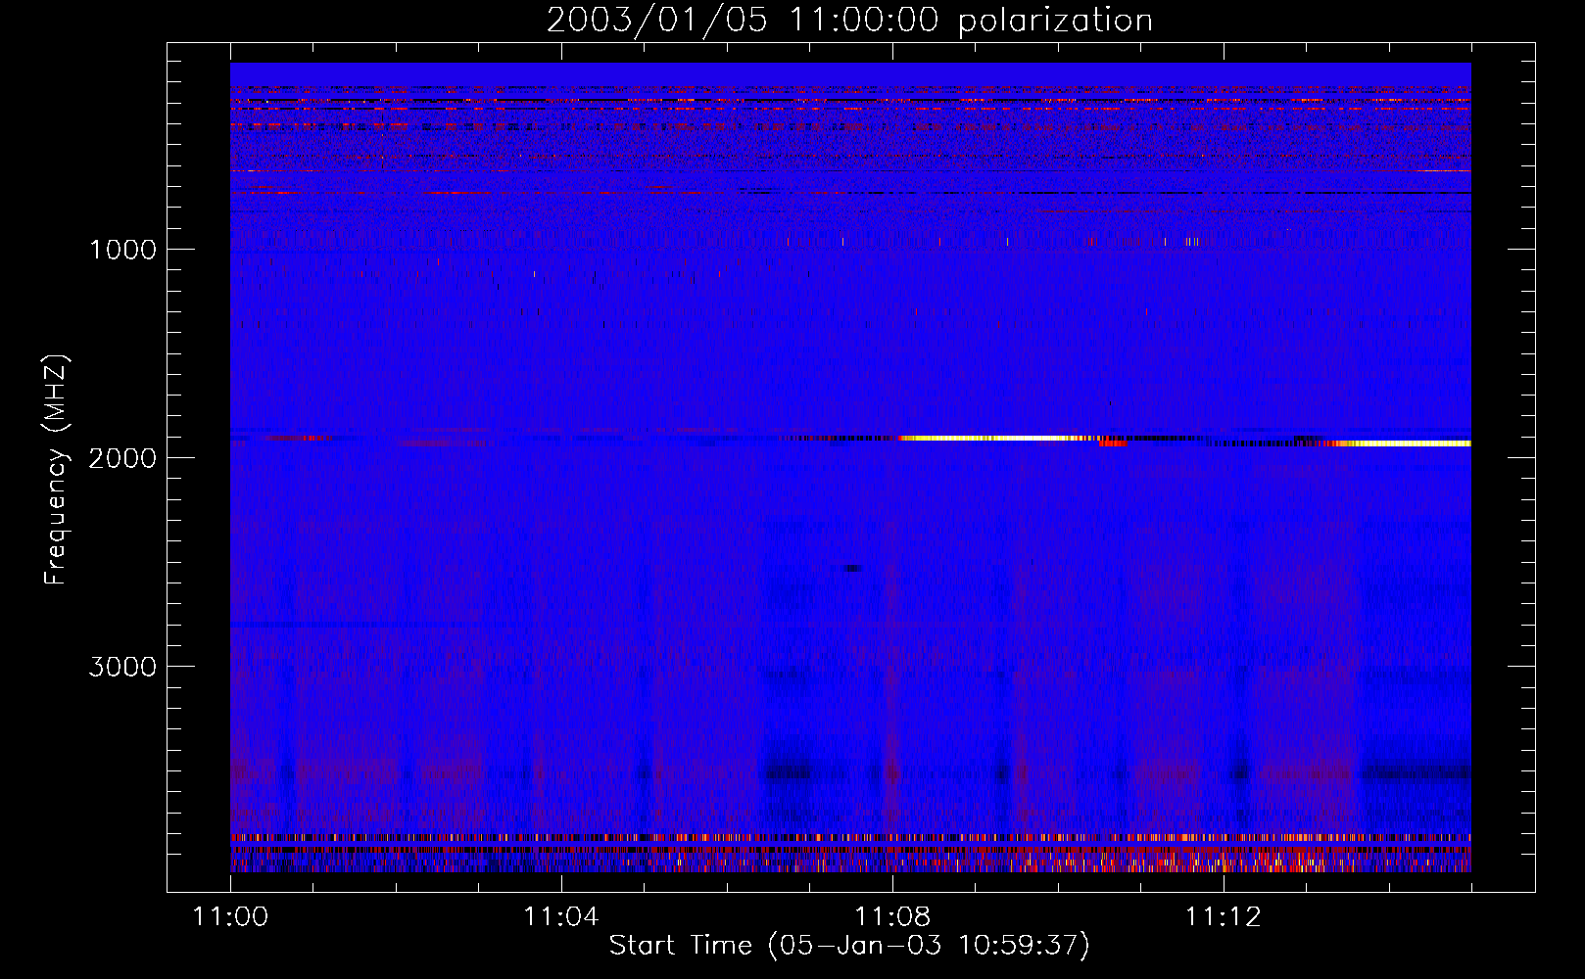The height and width of the screenshot is (979, 1585).
Task: Click the '11:12' time tick label
Action: coord(1223,917)
